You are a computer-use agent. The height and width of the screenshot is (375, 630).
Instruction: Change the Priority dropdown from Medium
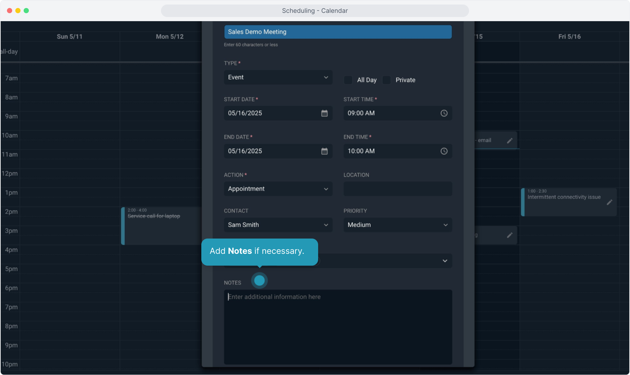point(397,225)
